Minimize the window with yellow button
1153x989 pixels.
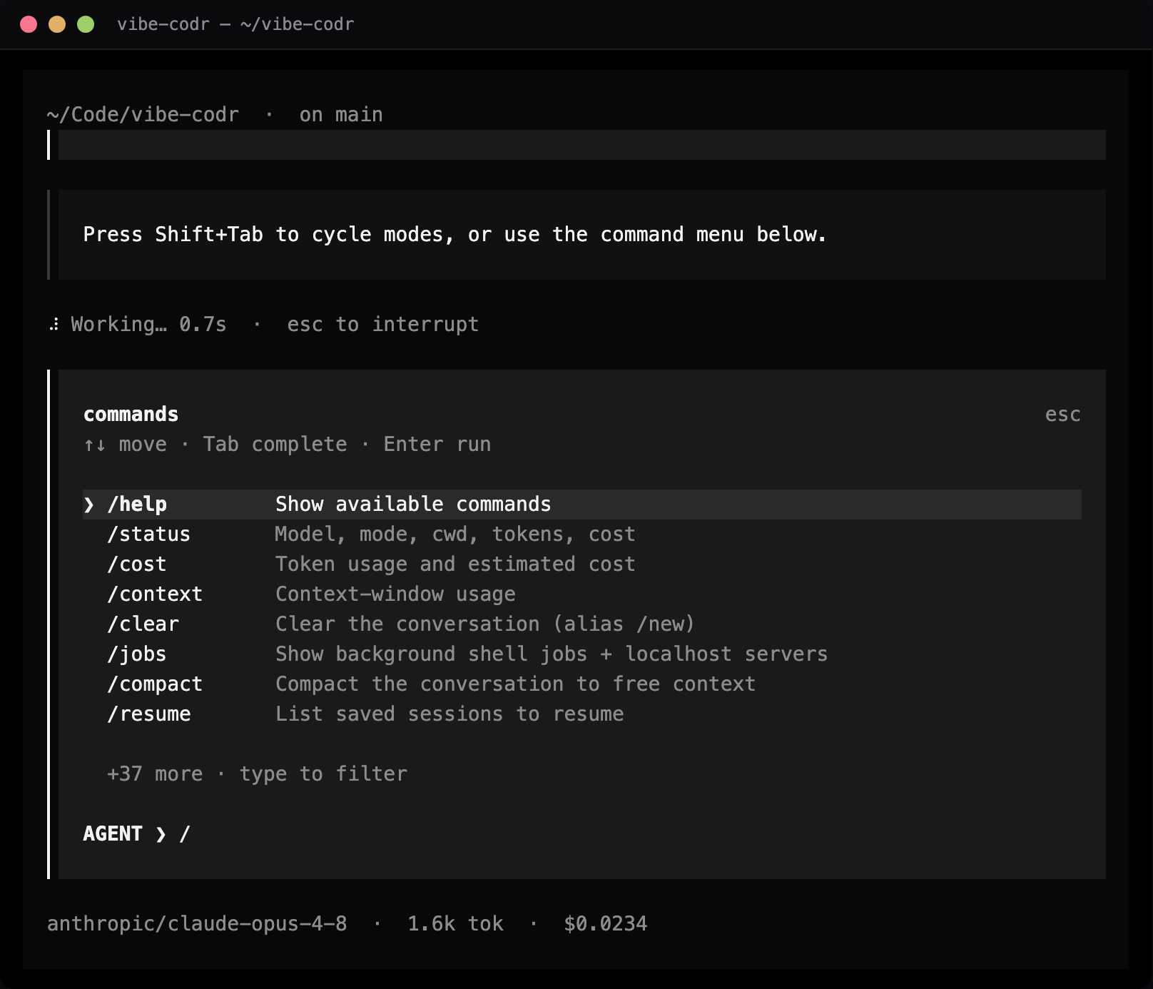coord(57,24)
